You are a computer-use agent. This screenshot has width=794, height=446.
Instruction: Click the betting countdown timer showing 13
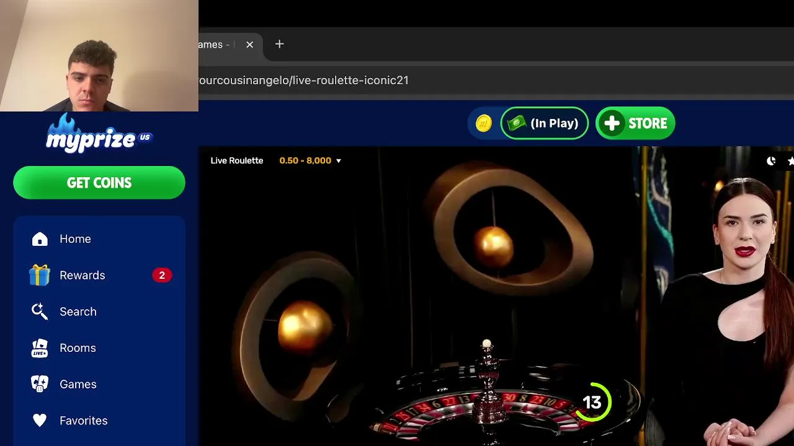(x=592, y=403)
